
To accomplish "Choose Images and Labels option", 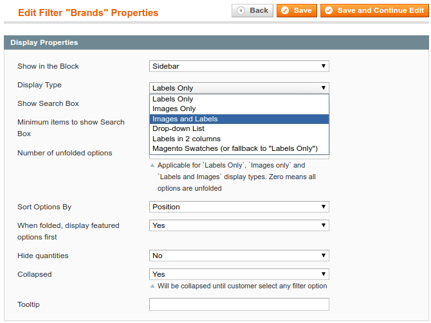I will (185, 119).
